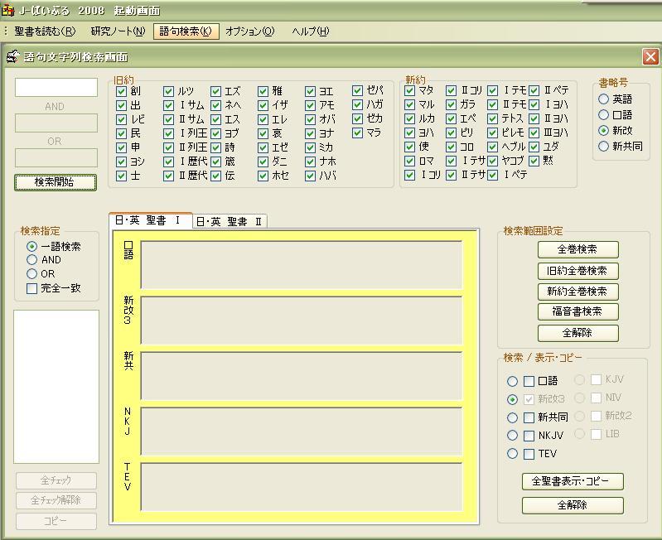Click the 口語 result text area
662x540 pixels.
(x=302, y=265)
